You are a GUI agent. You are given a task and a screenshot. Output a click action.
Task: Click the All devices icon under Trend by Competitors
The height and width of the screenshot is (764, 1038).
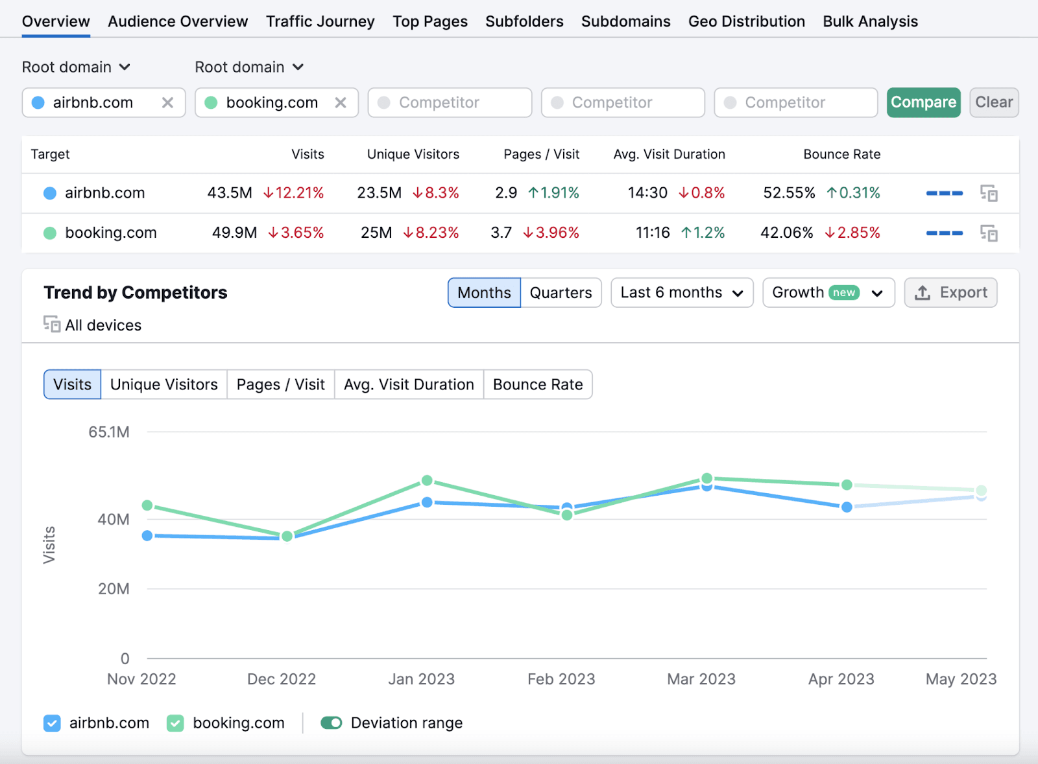(x=51, y=324)
